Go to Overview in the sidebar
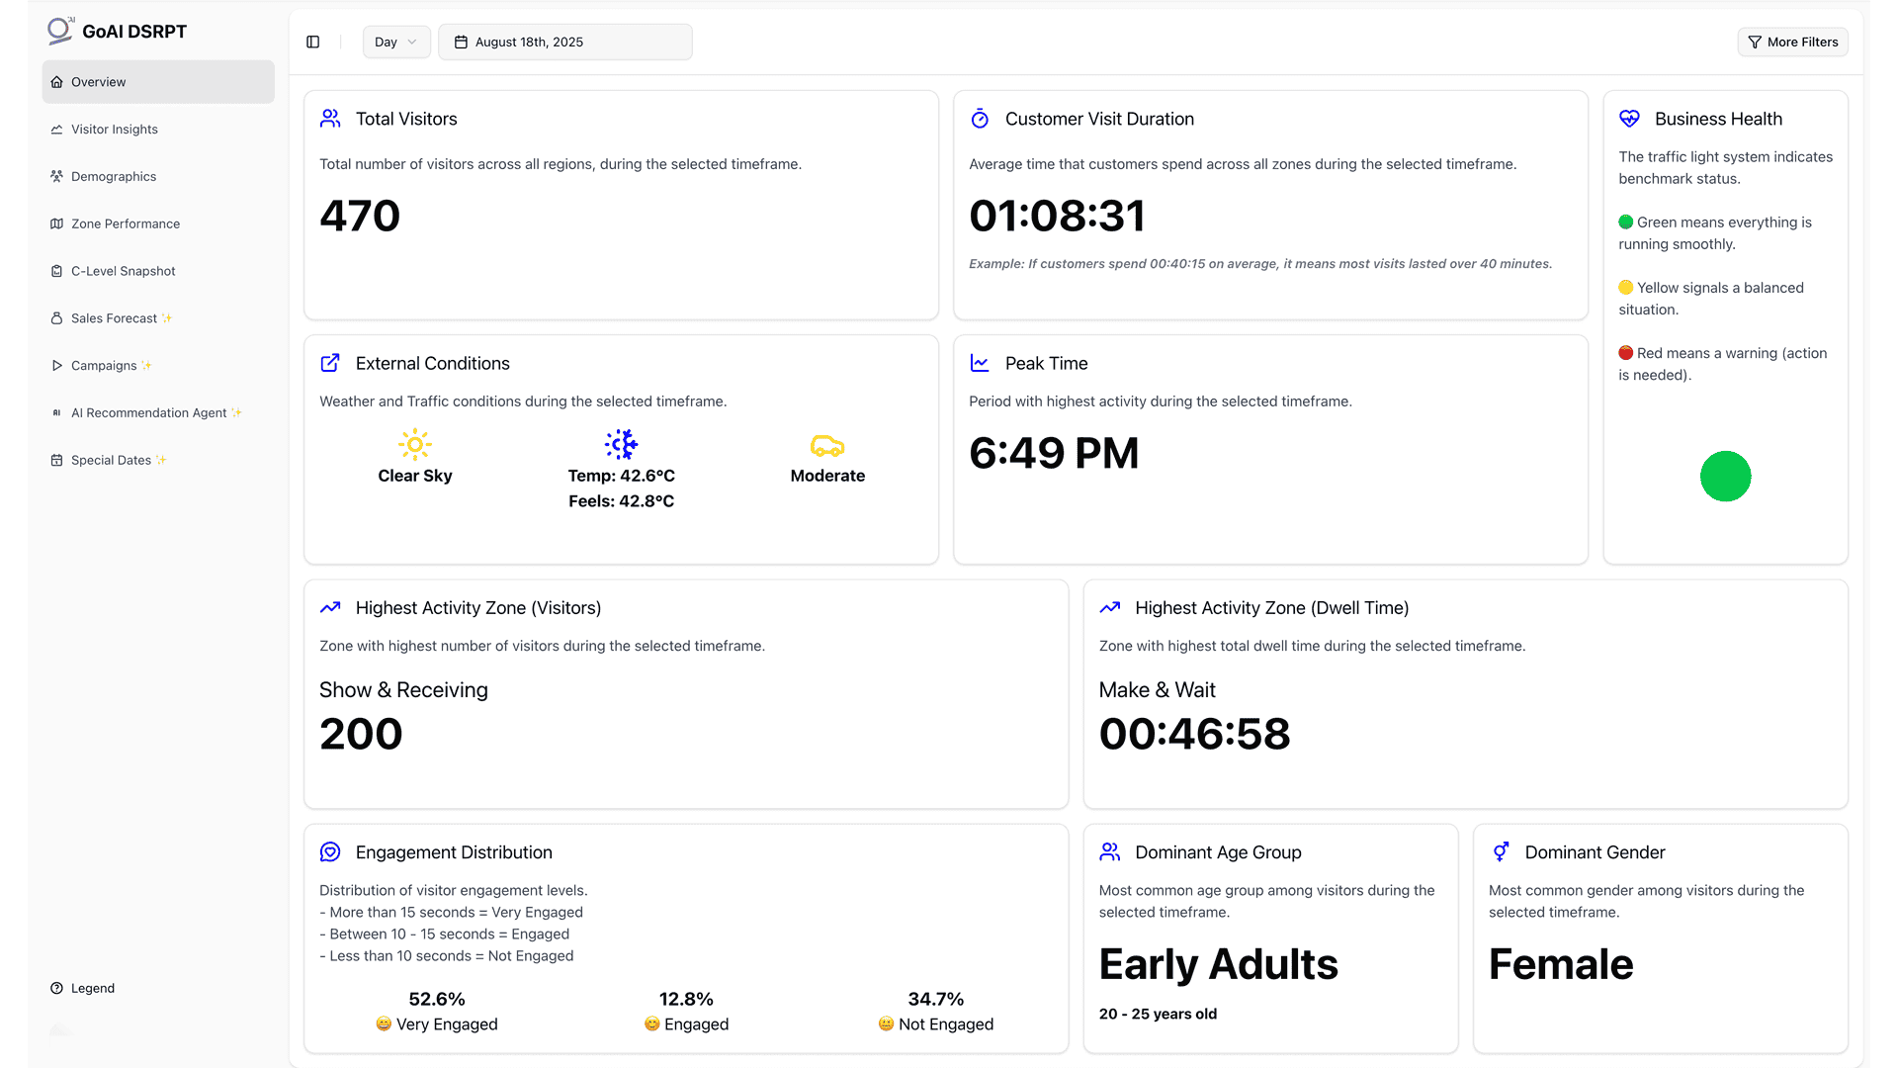This screenshot has width=1898, height=1068. coord(158,82)
